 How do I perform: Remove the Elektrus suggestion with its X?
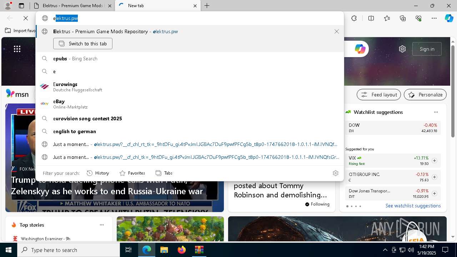click(x=336, y=31)
